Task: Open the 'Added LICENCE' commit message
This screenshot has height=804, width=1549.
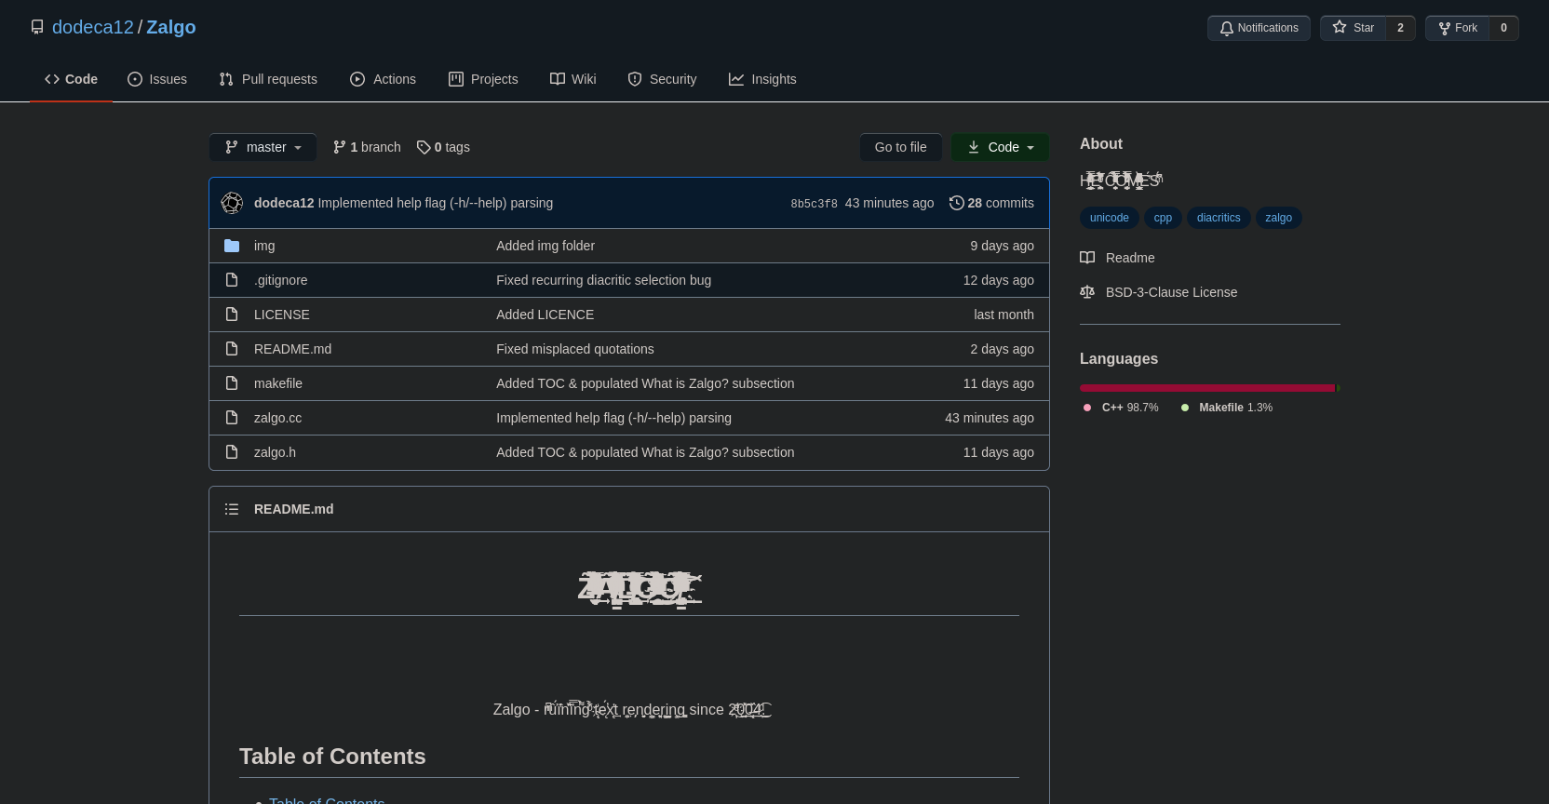Action: click(x=545, y=315)
